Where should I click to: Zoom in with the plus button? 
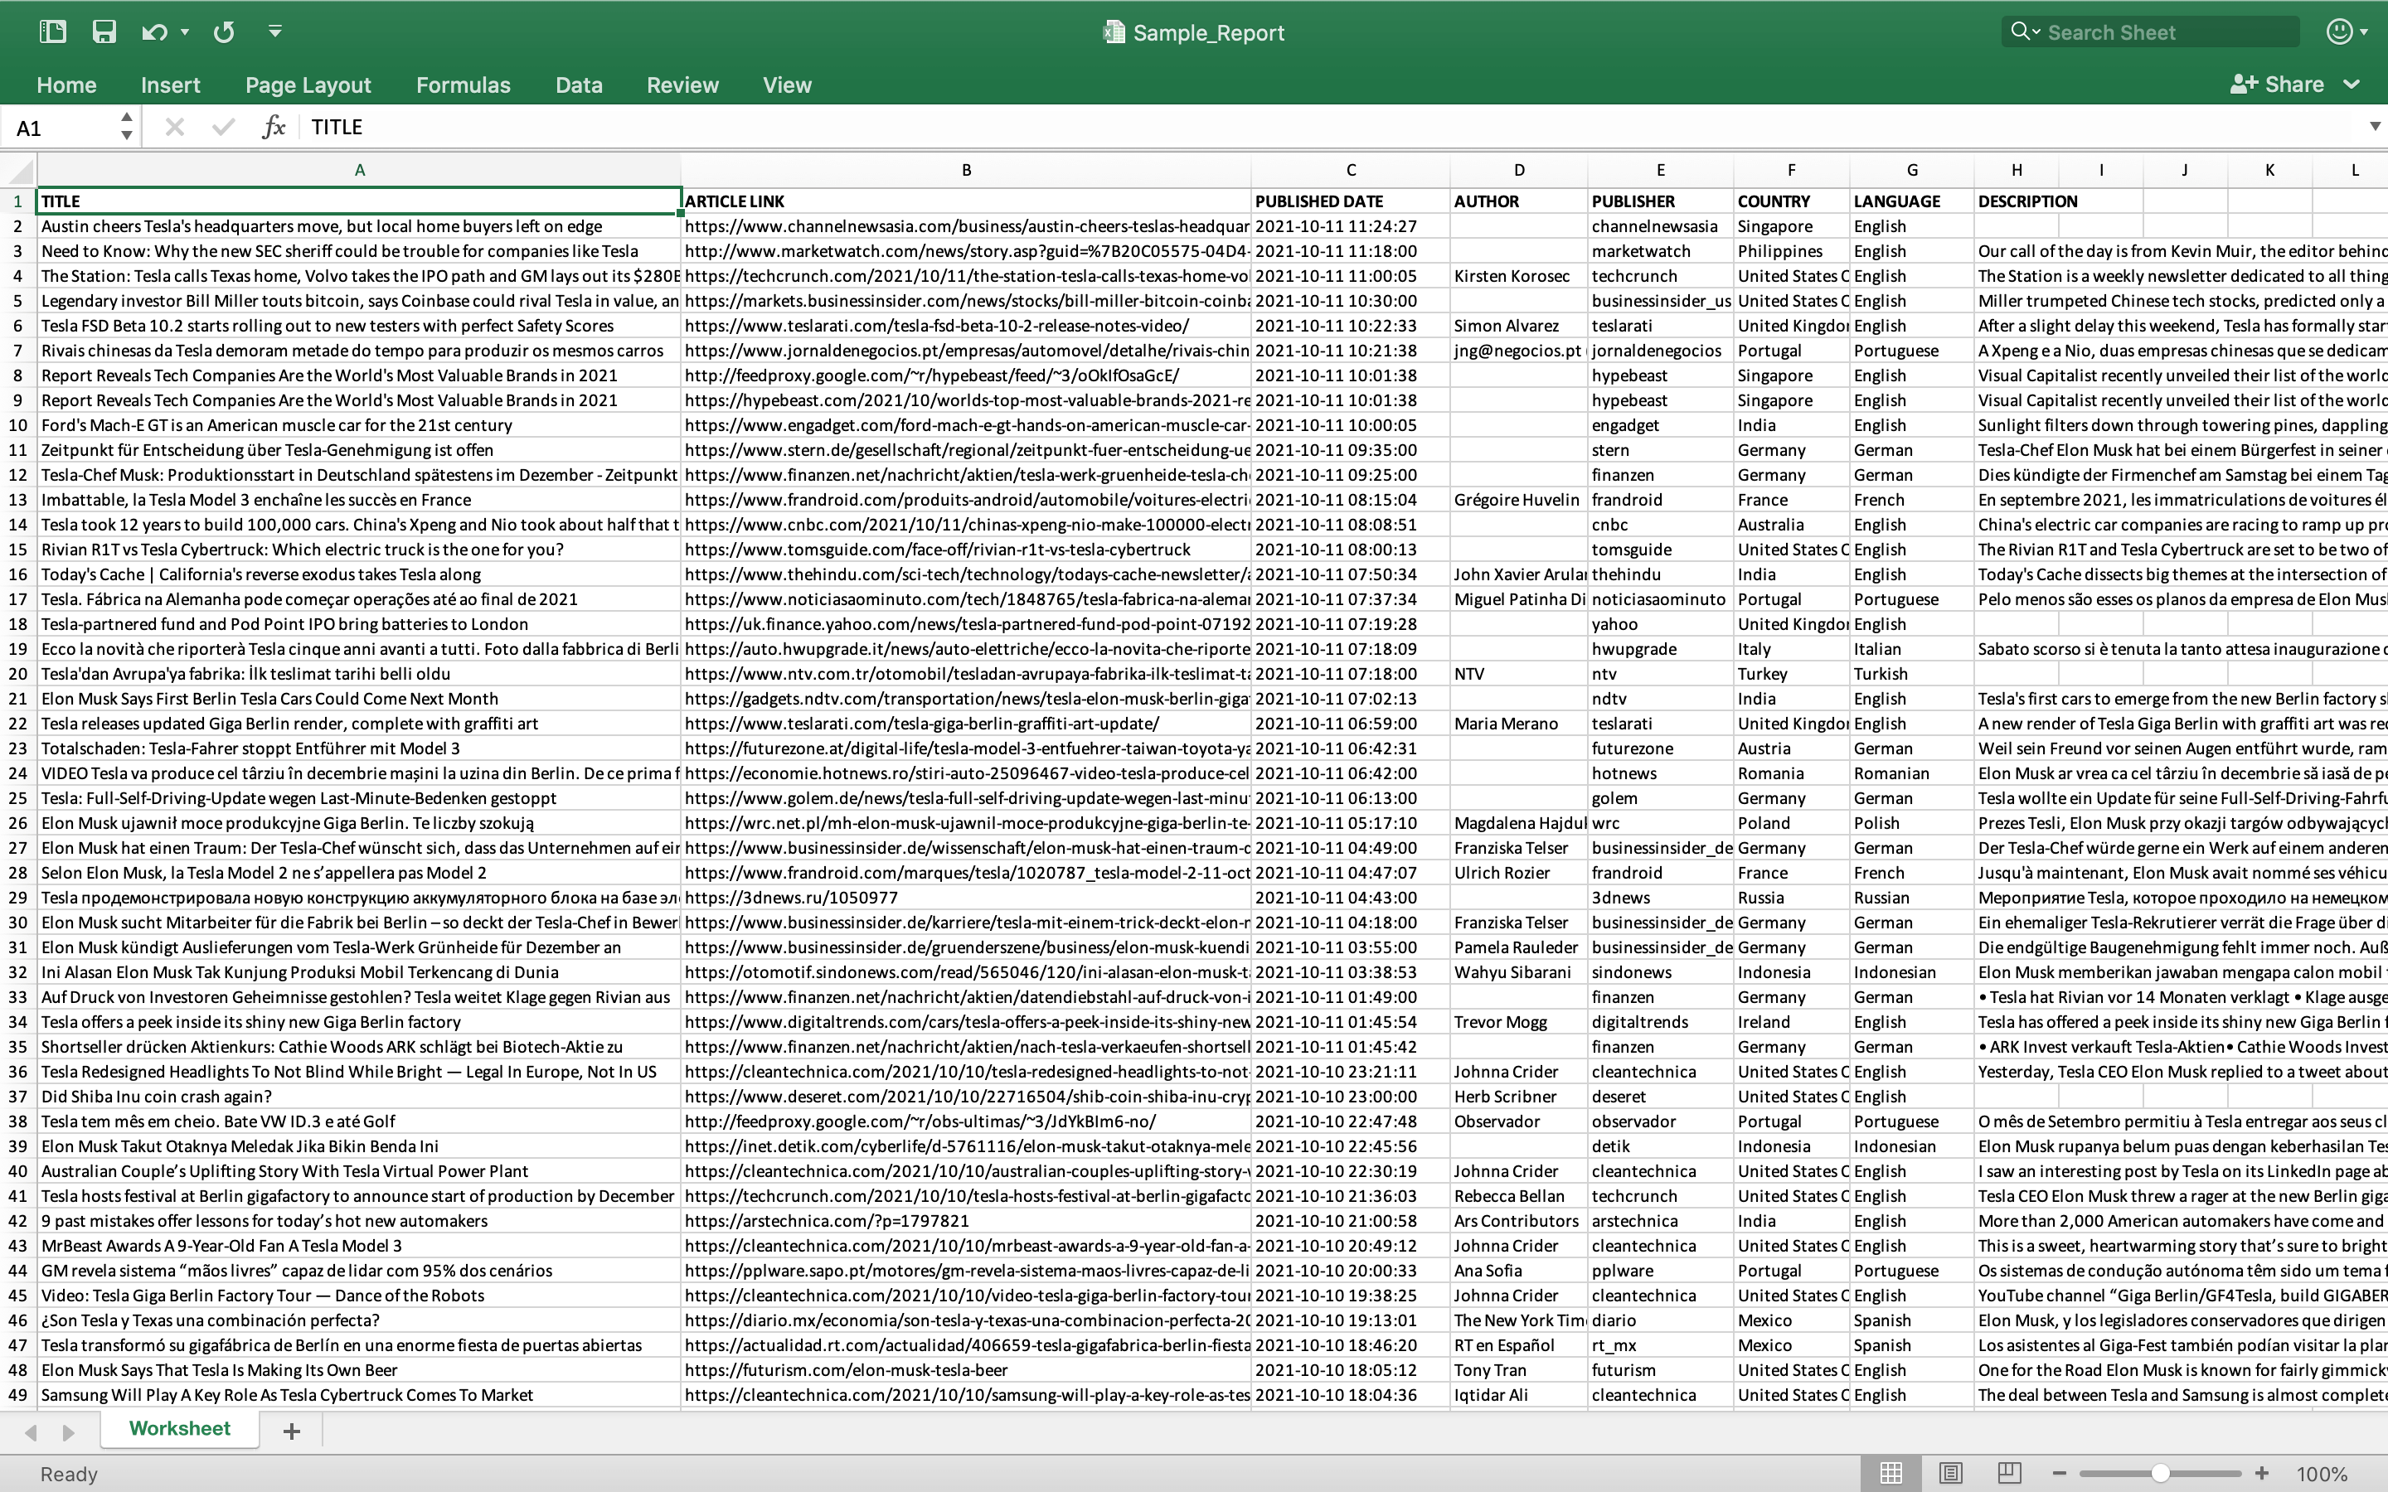(x=2262, y=1473)
